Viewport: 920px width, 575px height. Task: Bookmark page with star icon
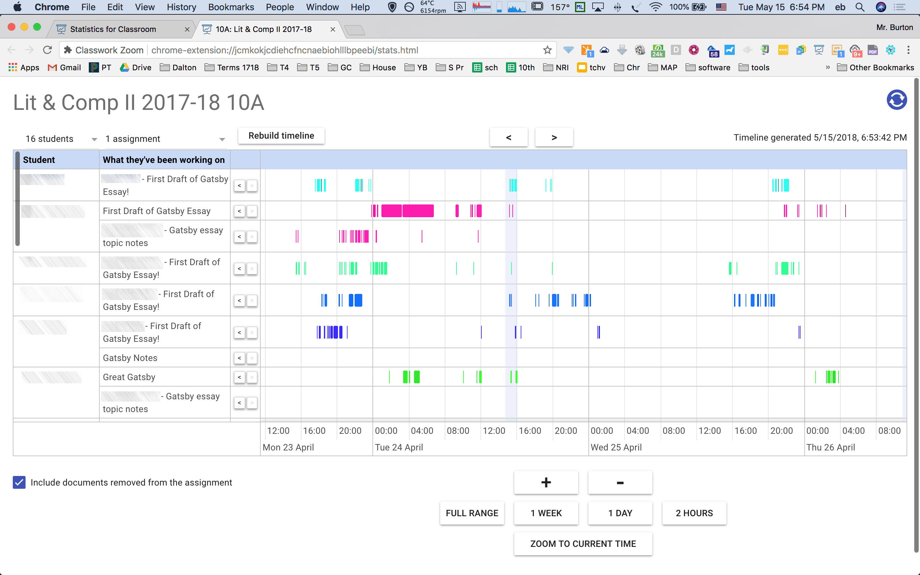pos(547,50)
